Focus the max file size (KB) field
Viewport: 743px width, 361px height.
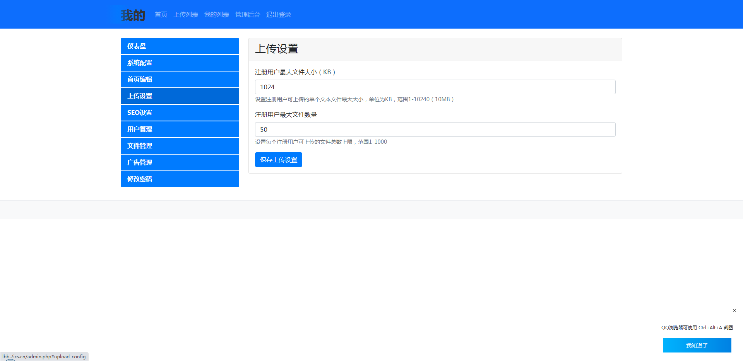coord(435,87)
